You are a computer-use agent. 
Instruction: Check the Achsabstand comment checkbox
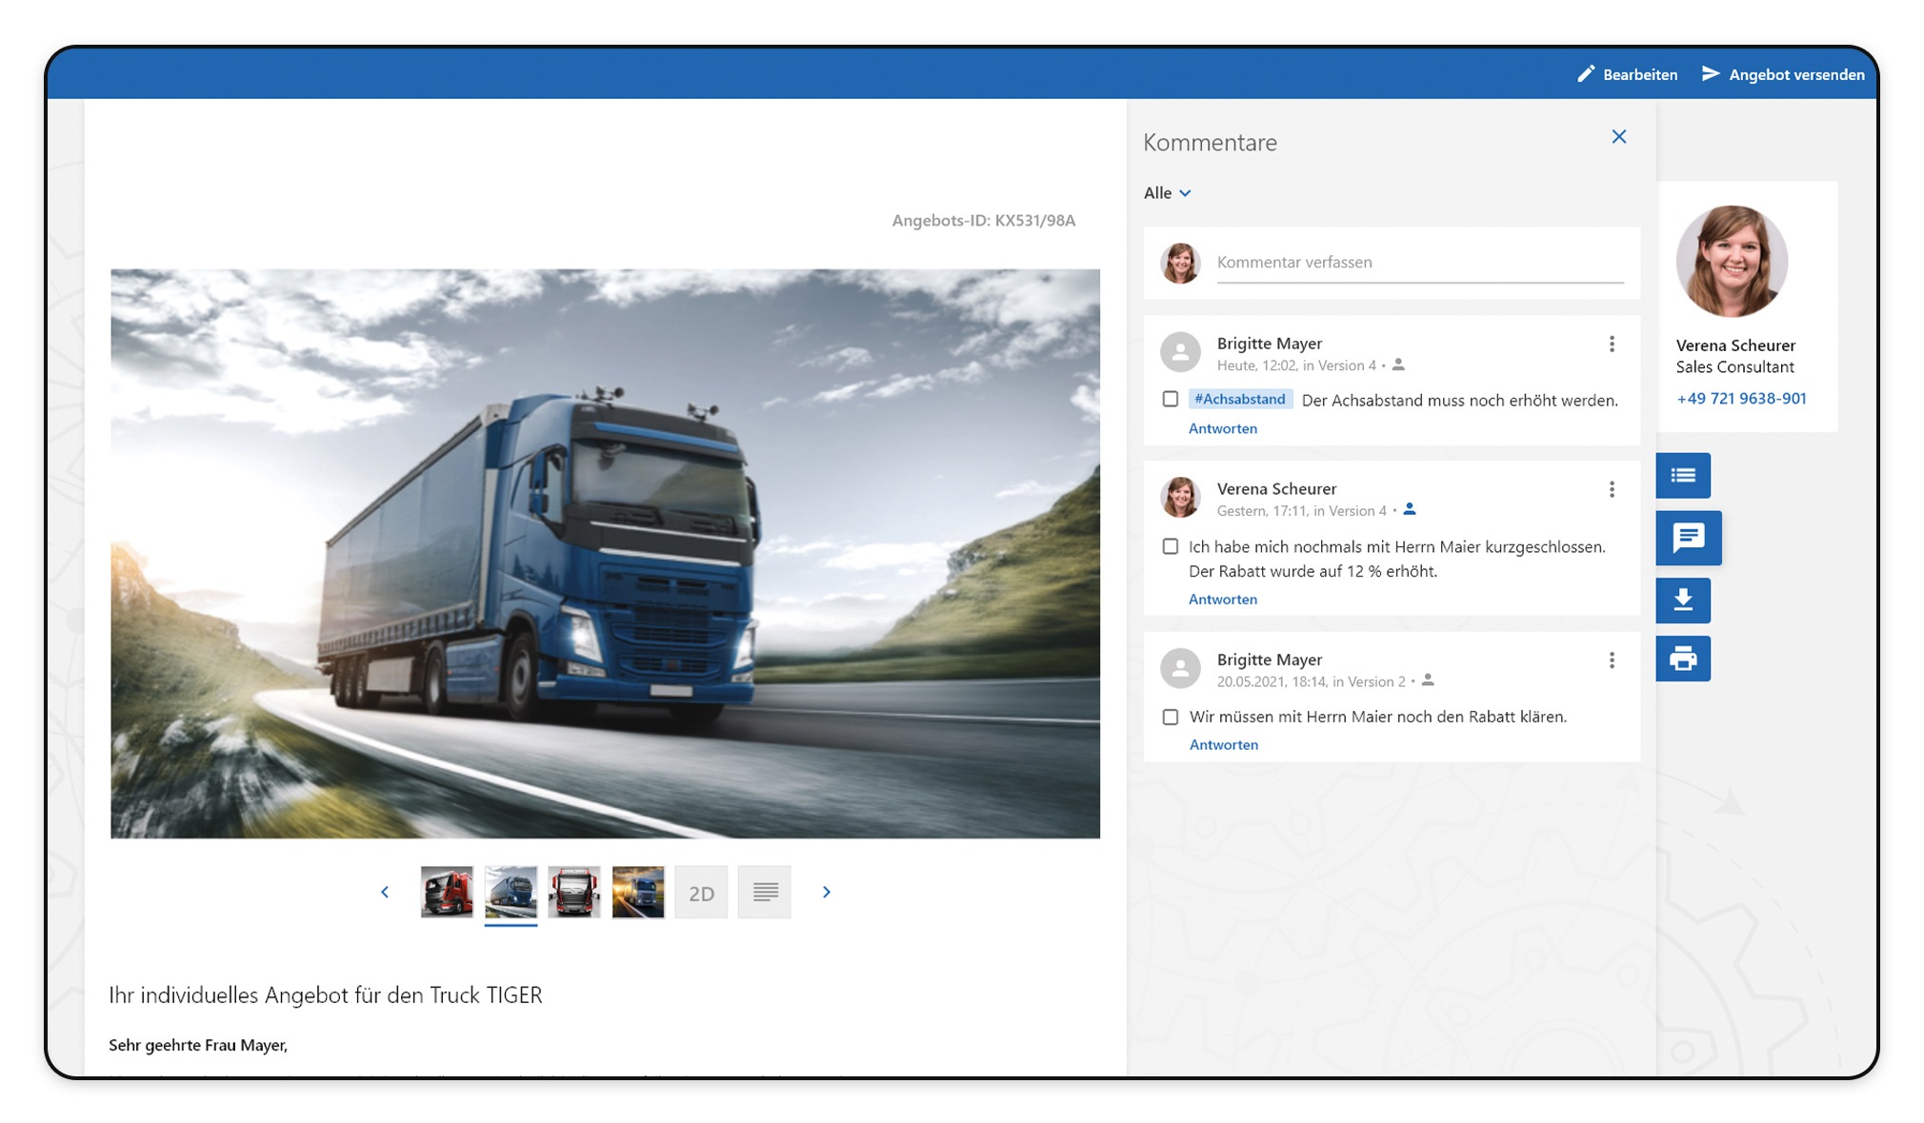[1171, 399]
